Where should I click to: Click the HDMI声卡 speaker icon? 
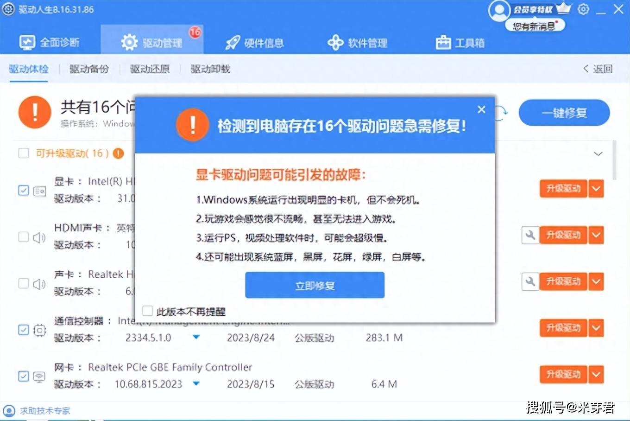pos(39,237)
